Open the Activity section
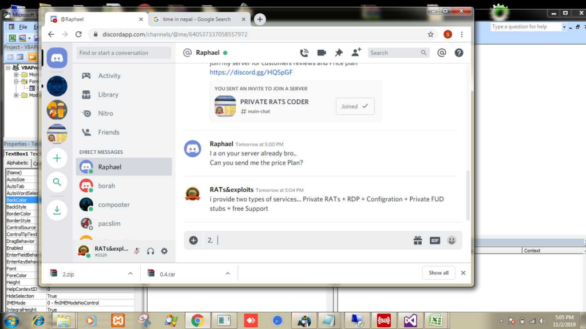This screenshot has height=329, width=586. [124, 76]
